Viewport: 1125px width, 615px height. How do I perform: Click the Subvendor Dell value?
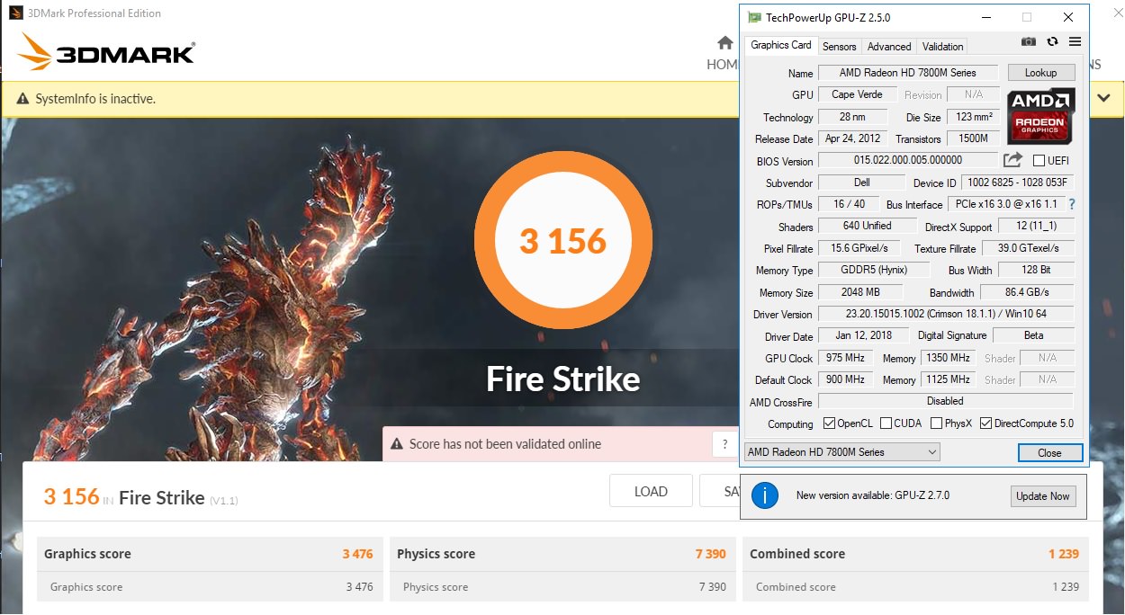(x=861, y=183)
